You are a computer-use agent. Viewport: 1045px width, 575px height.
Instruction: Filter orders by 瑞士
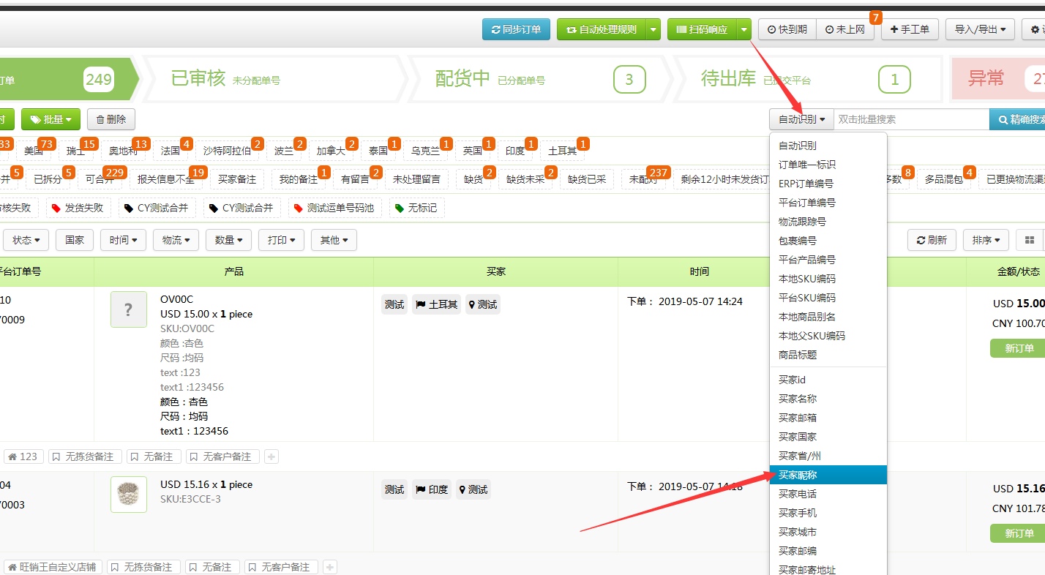tap(75, 151)
